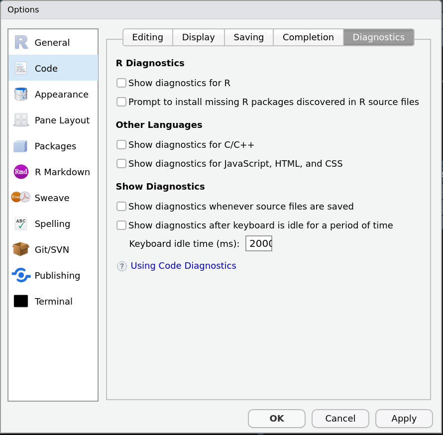This screenshot has width=443, height=435.
Task: Click the Pane Layout icon
Action: 21,120
